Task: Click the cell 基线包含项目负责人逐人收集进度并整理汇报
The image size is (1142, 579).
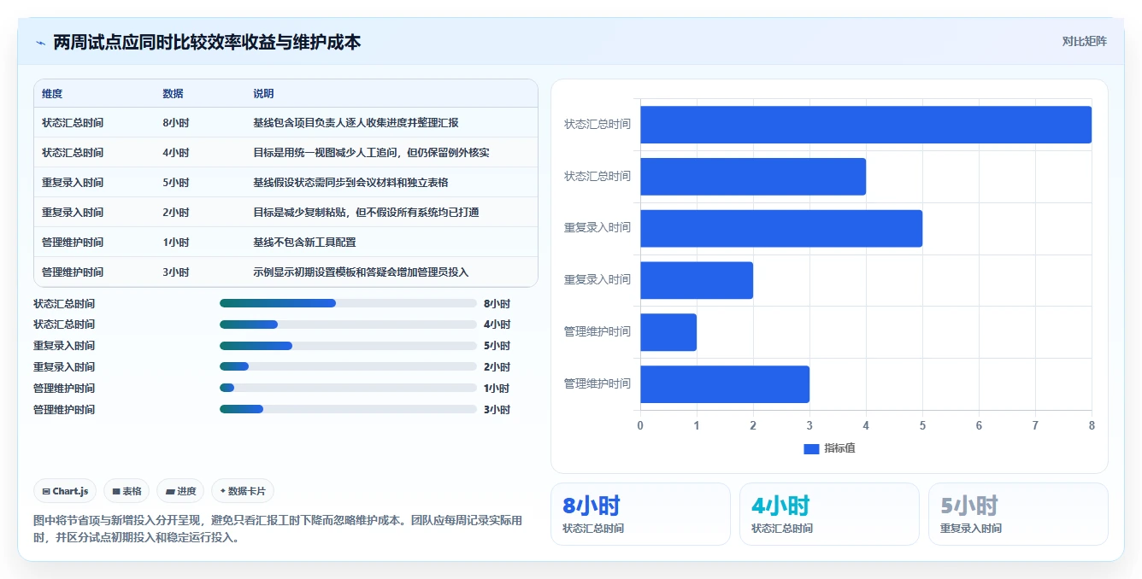Action: pos(356,123)
